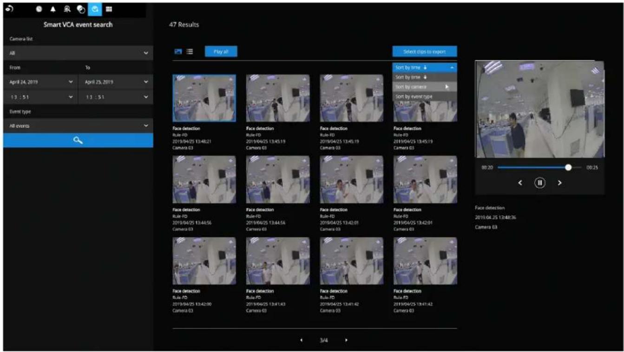Click the overlapping circles icon in top toolbar
The image size is (624, 352).
tap(80, 9)
